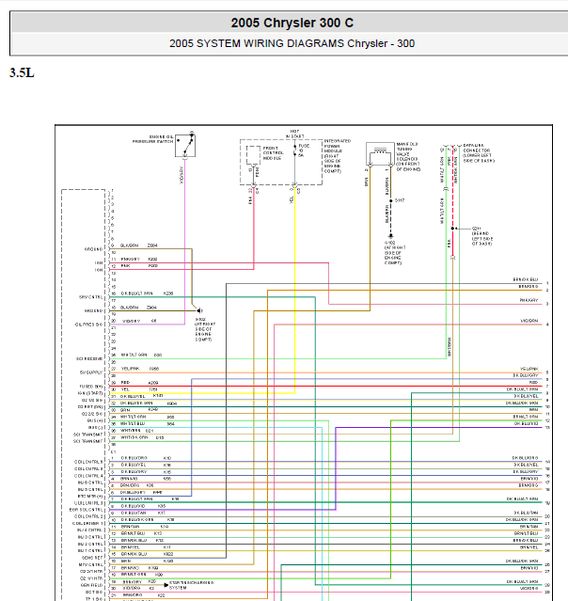Click the 'S117' splice label

tap(400, 200)
